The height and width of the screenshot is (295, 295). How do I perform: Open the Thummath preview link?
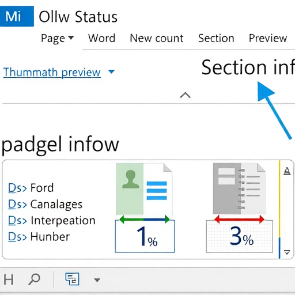coord(52,73)
